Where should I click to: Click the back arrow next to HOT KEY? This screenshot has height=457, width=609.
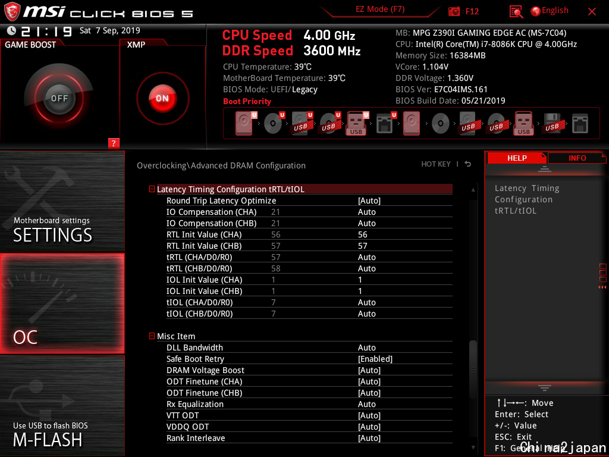tap(467, 164)
